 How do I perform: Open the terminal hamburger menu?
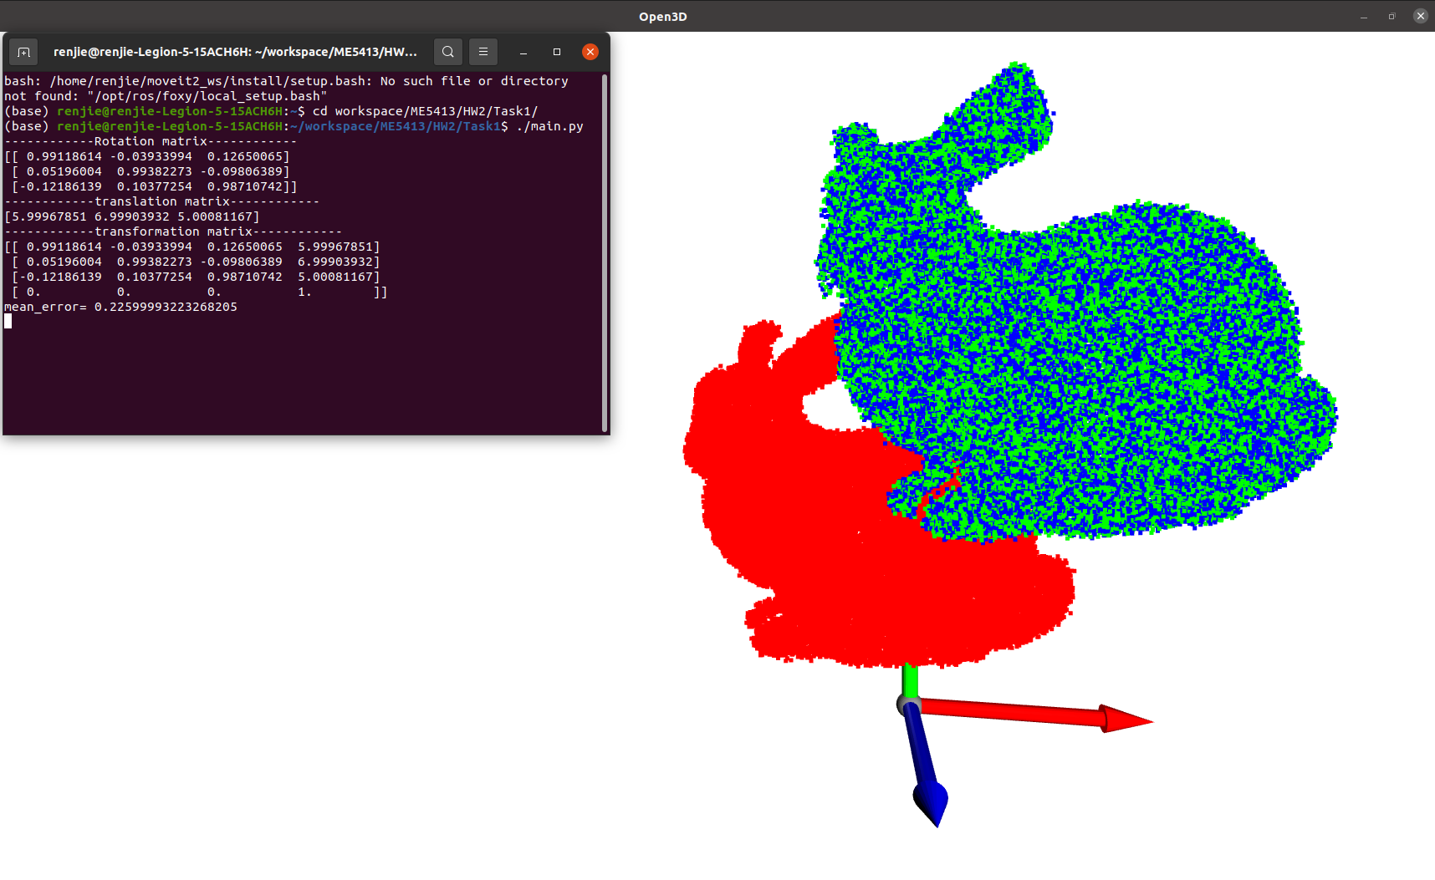(483, 52)
